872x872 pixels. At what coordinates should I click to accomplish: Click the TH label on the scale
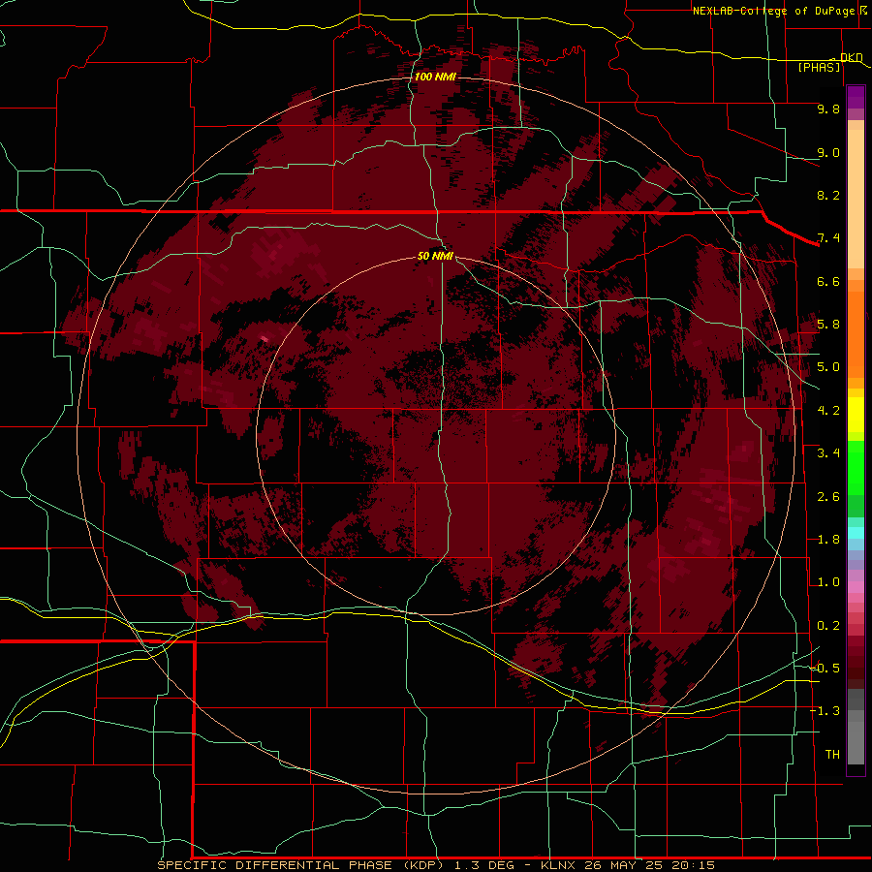pos(832,755)
